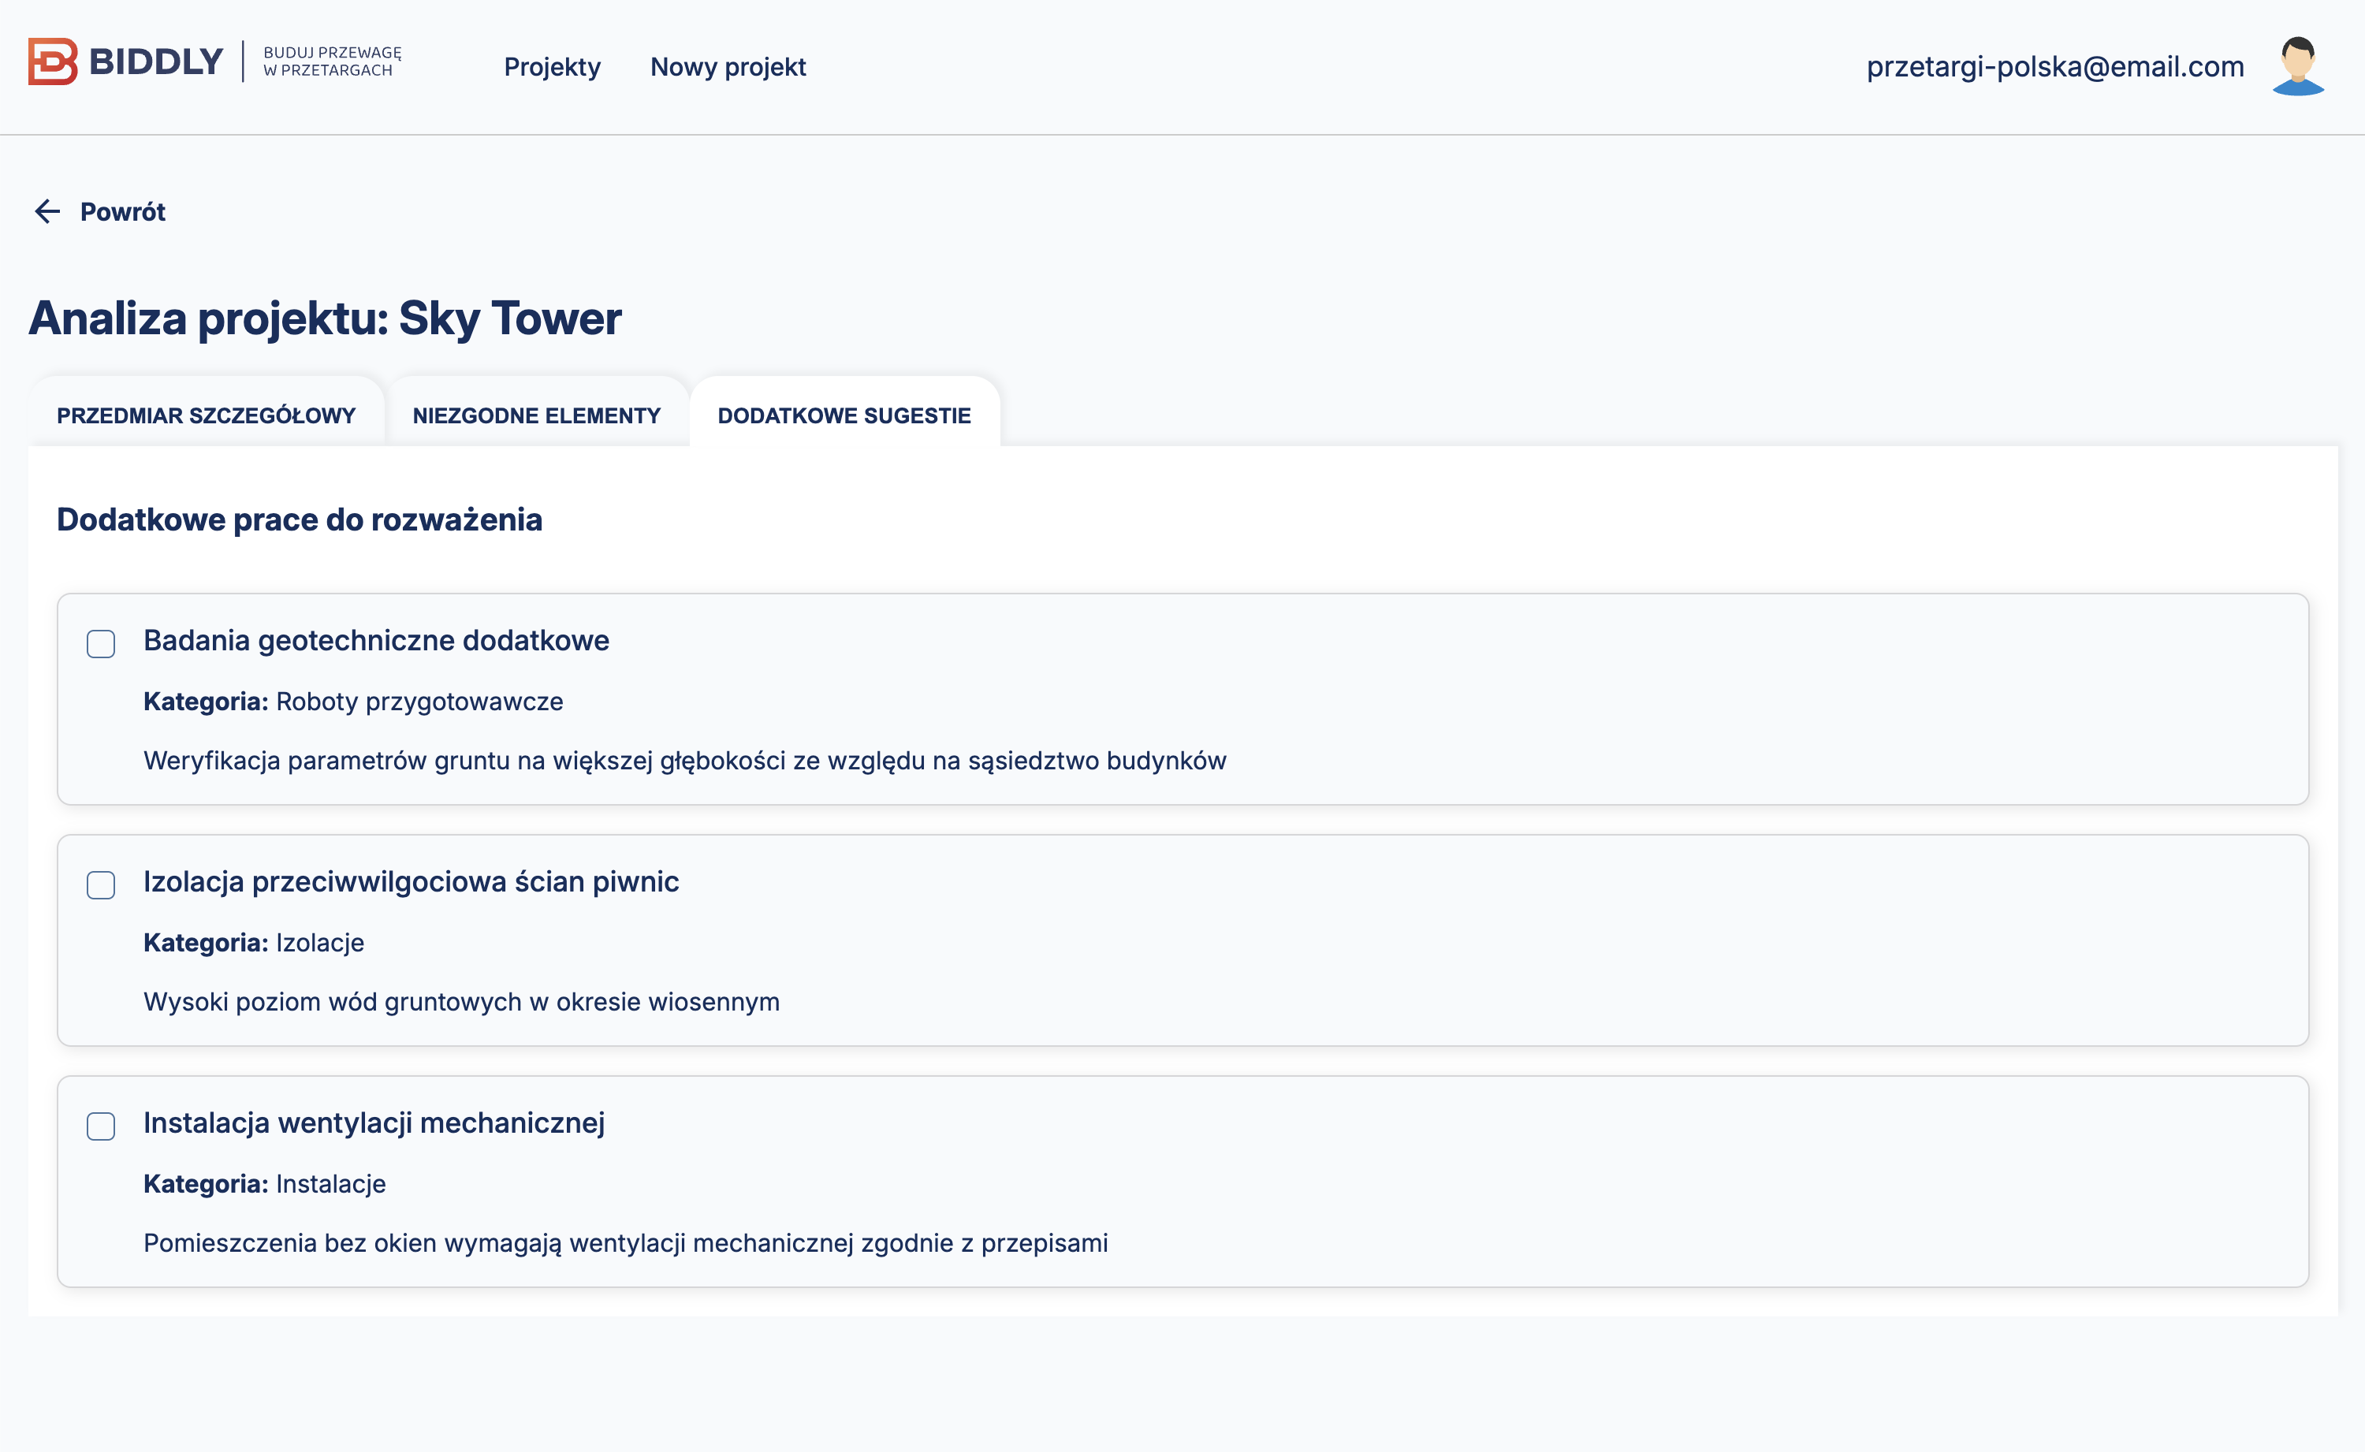Click the Powrót link
Viewport: 2365px width, 1452px height.
pos(122,212)
